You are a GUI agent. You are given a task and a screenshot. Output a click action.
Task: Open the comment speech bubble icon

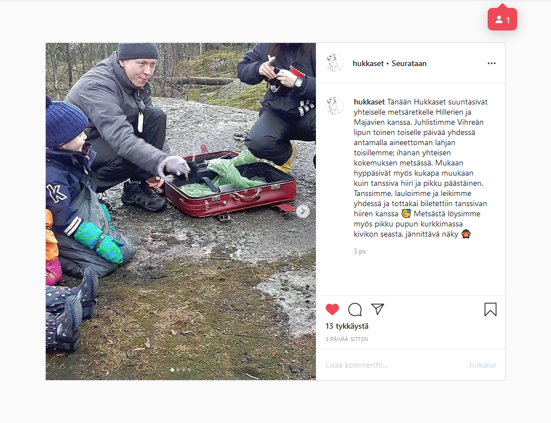tap(355, 309)
